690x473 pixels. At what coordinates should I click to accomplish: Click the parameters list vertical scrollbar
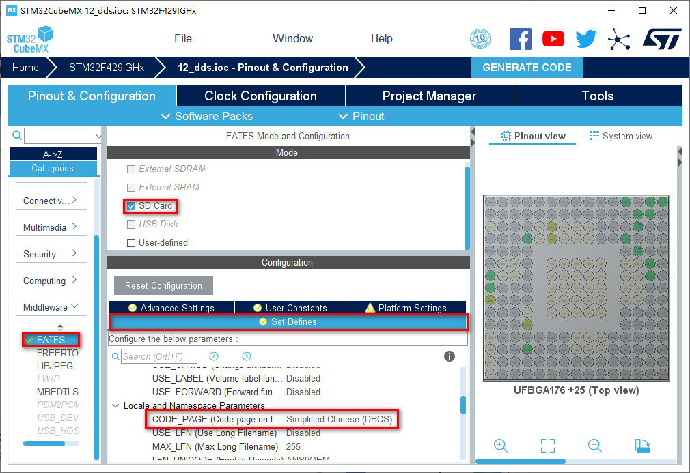pyautogui.click(x=463, y=405)
